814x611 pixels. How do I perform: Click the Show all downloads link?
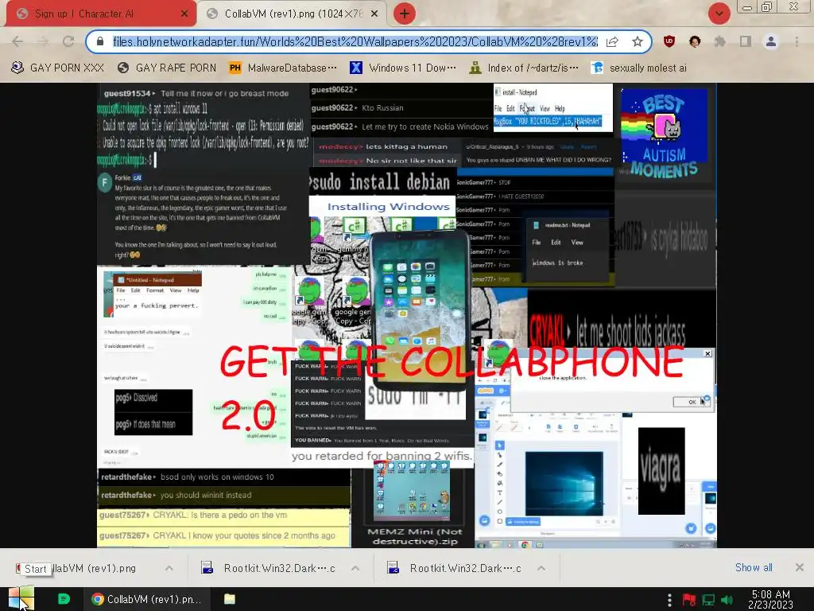[x=754, y=567]
